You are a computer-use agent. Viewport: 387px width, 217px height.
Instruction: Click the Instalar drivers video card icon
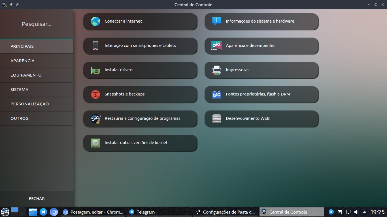(95, 70)
